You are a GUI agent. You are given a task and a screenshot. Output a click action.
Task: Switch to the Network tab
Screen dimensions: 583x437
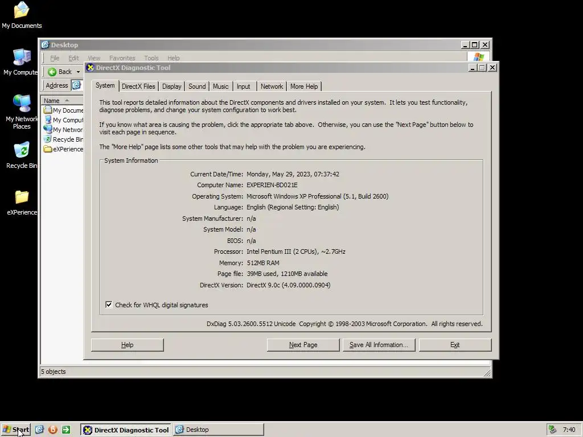click(x=272, y=86)
